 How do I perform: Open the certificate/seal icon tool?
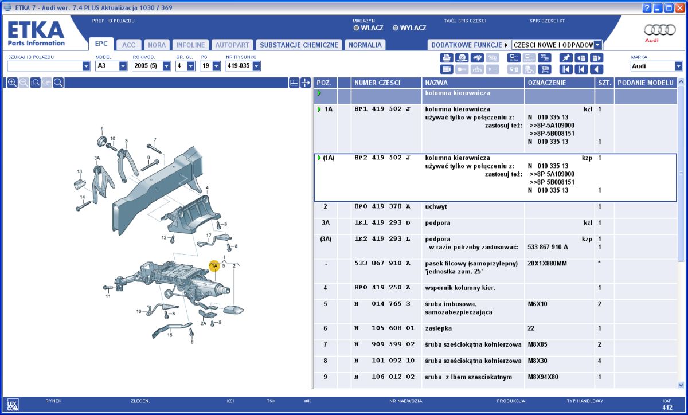(462, 57)
